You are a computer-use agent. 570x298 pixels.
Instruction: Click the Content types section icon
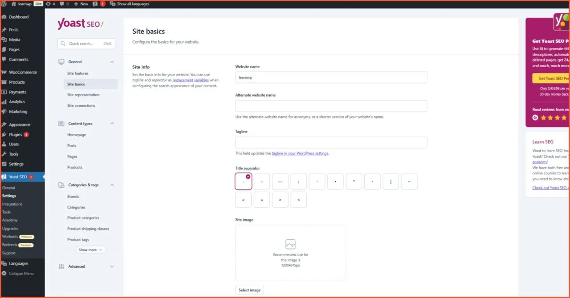(61, 123)
